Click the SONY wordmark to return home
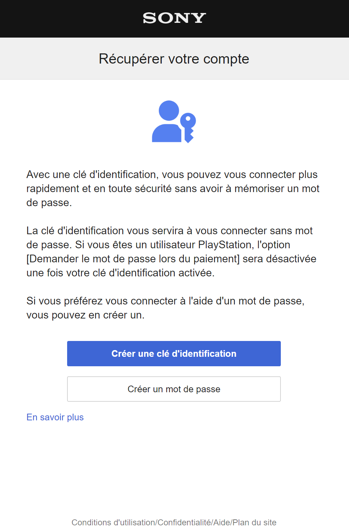349x532 pixels. pyautogui.click(x=174, y=18)
